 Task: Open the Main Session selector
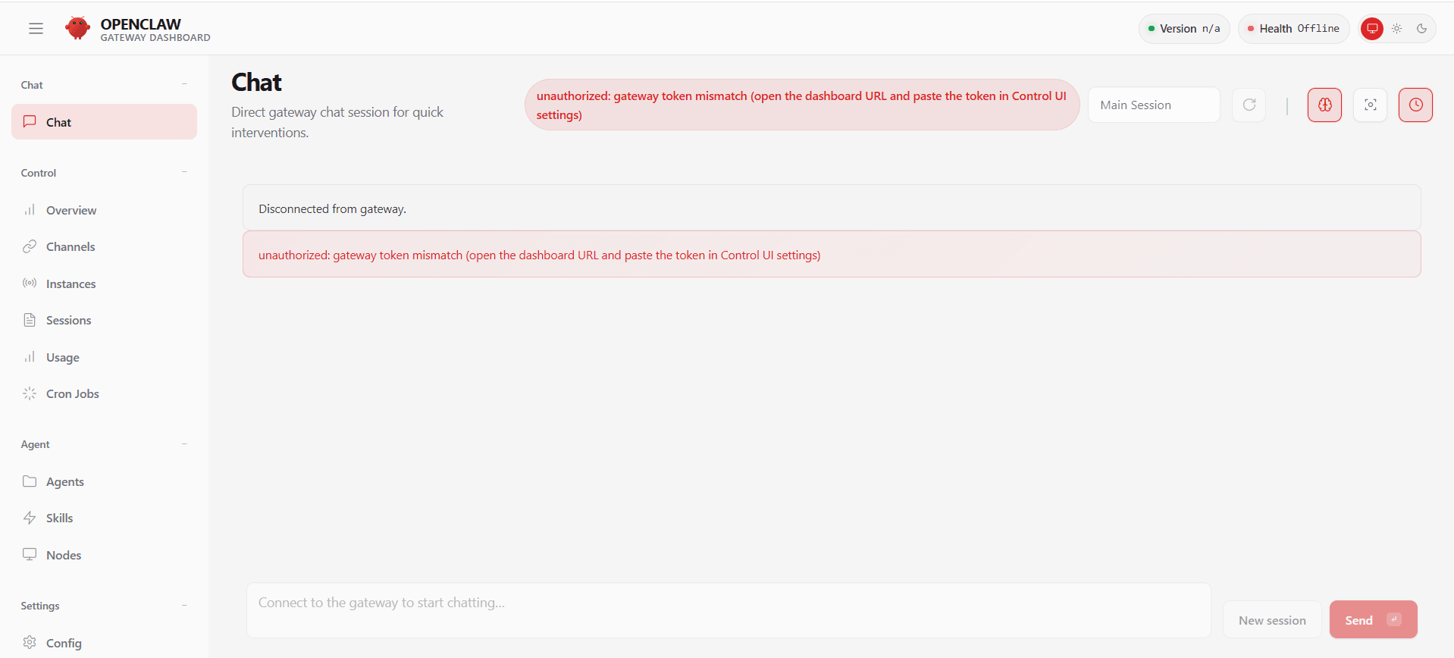click(x=1153, y=105)
